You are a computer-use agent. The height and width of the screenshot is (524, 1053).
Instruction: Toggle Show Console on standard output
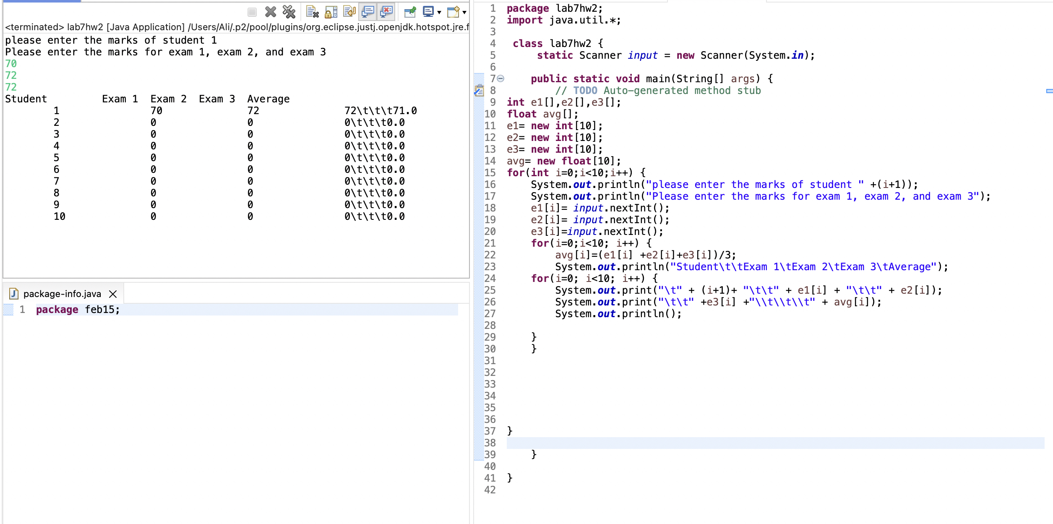click(x=368, y=12)
